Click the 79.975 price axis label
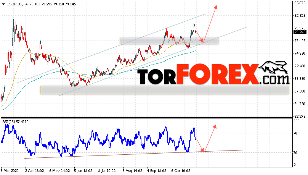This screenshot has height=175, width=308. click(x=300, y=28)
